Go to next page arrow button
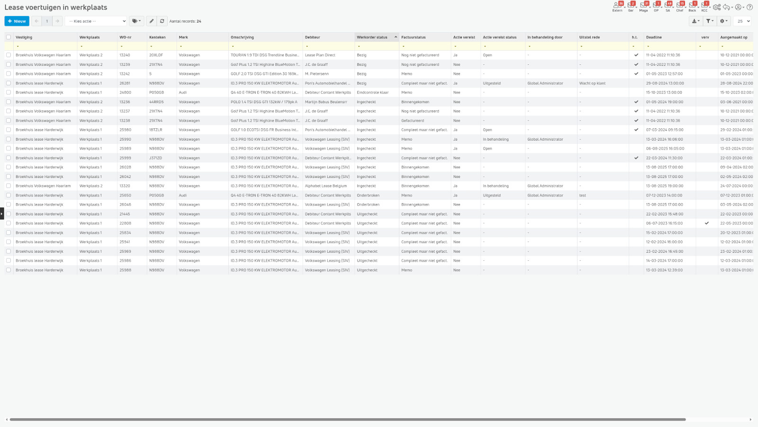The height and width of the screenshot is (427, 758). [57, 21]
